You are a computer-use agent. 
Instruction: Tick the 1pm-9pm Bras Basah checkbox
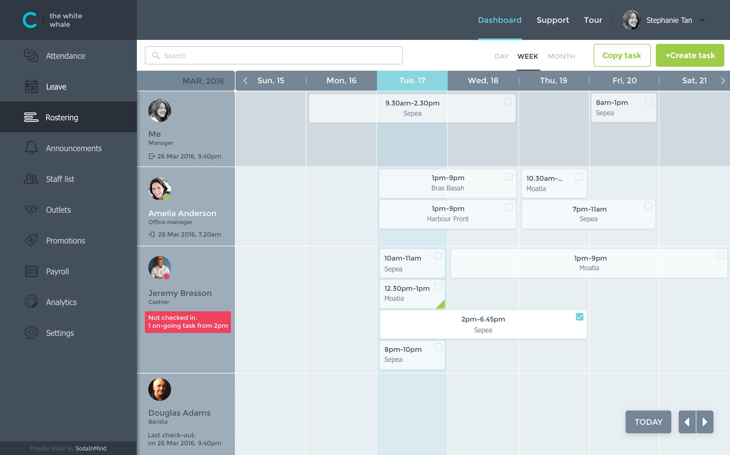508,177
